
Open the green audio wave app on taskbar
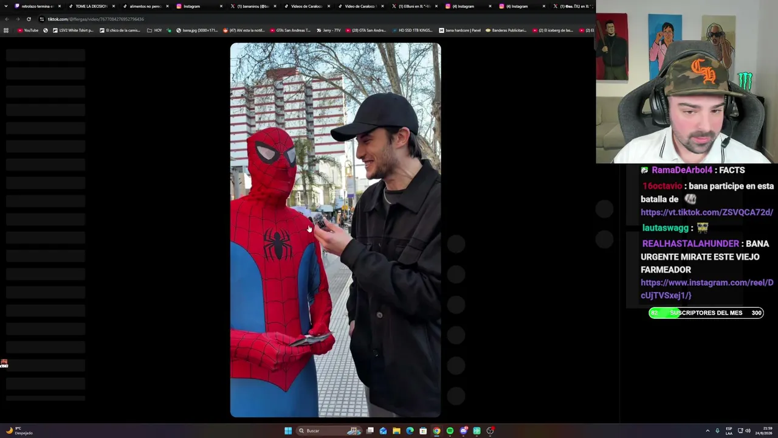click(x=477, y=431)
